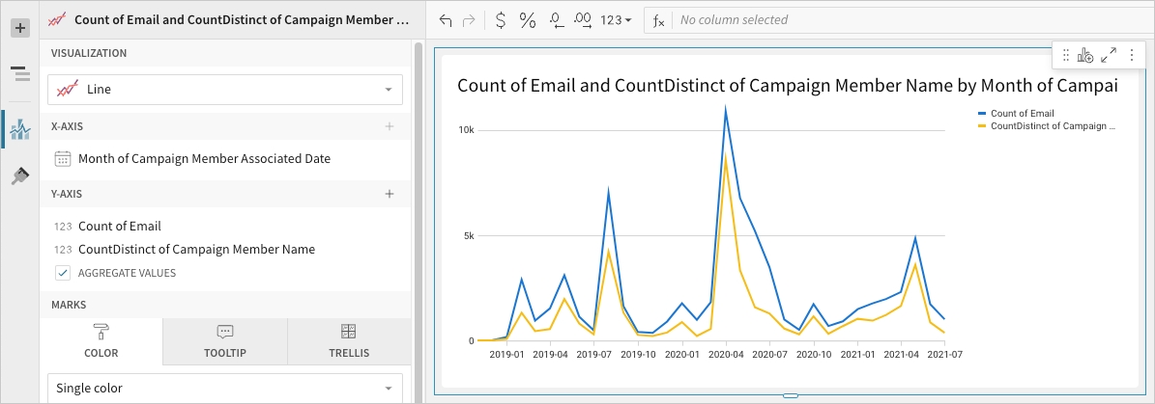Toggle Count of Email series in legend
This screenshot has width=1155, height=404.
(1022, 113)
